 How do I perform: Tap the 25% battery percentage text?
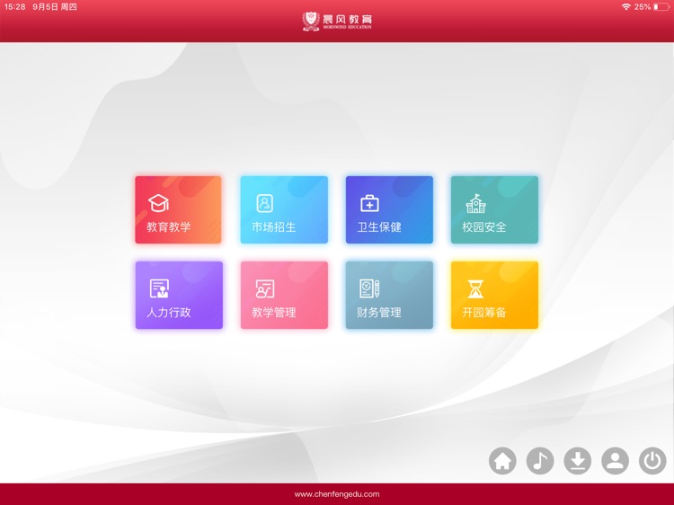(643, 7)
